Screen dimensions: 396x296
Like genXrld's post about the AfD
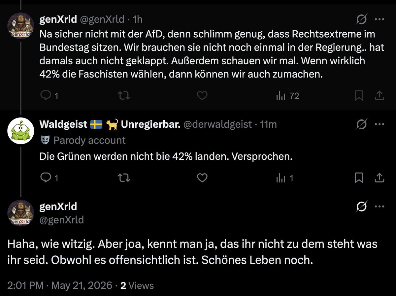(202, 96)
